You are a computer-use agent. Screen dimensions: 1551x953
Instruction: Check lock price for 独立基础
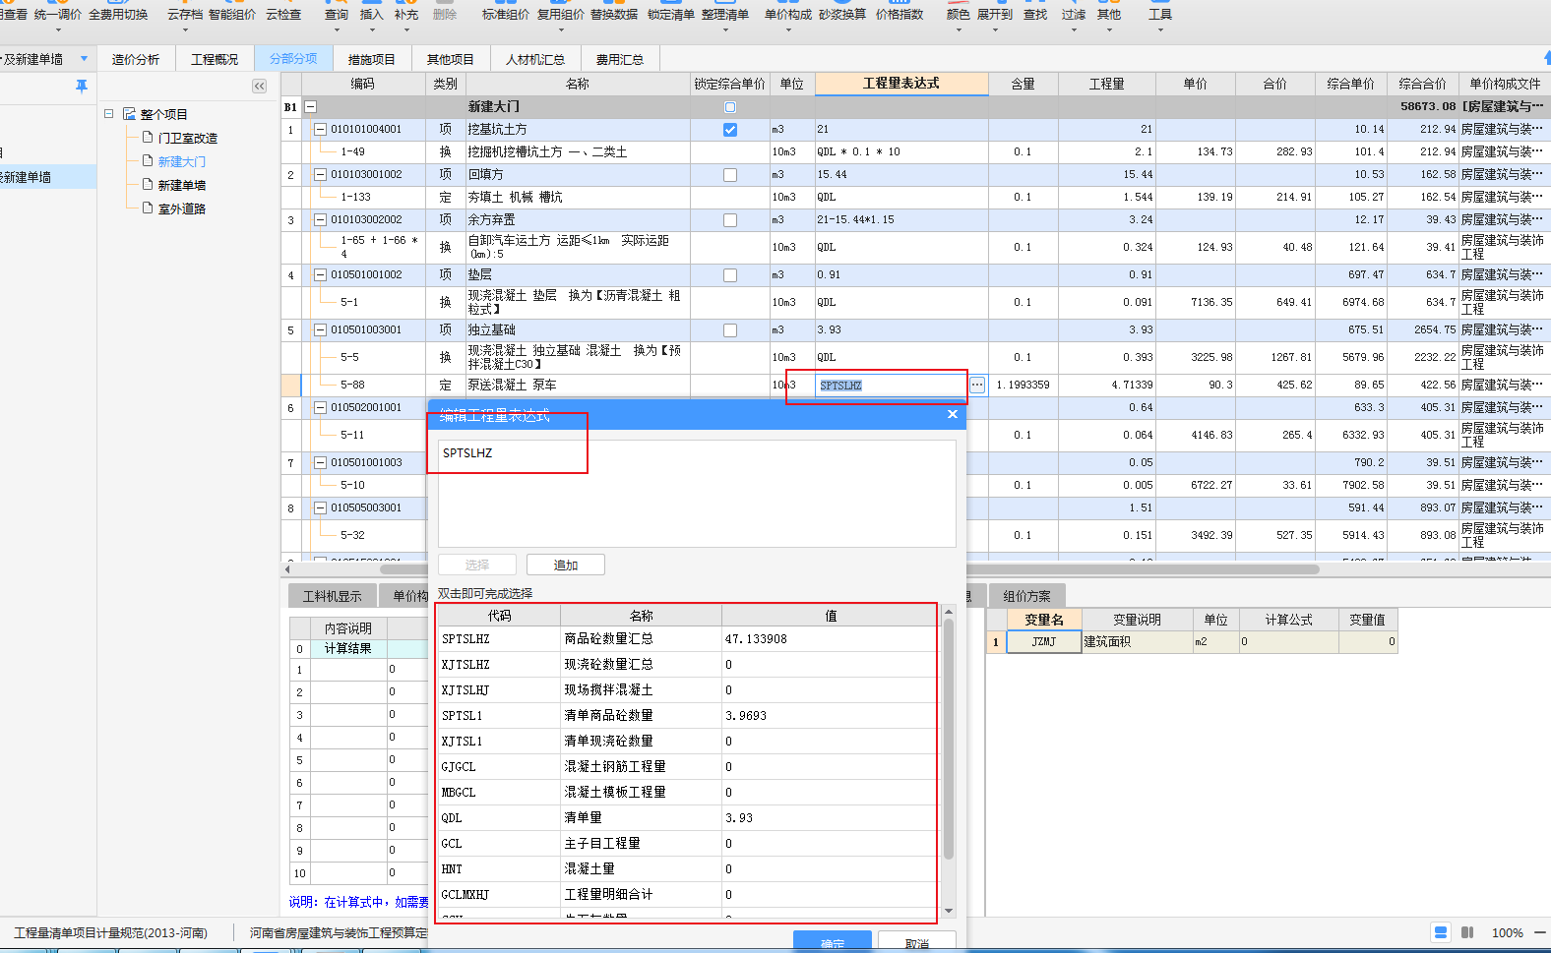[x=729, y=329]
